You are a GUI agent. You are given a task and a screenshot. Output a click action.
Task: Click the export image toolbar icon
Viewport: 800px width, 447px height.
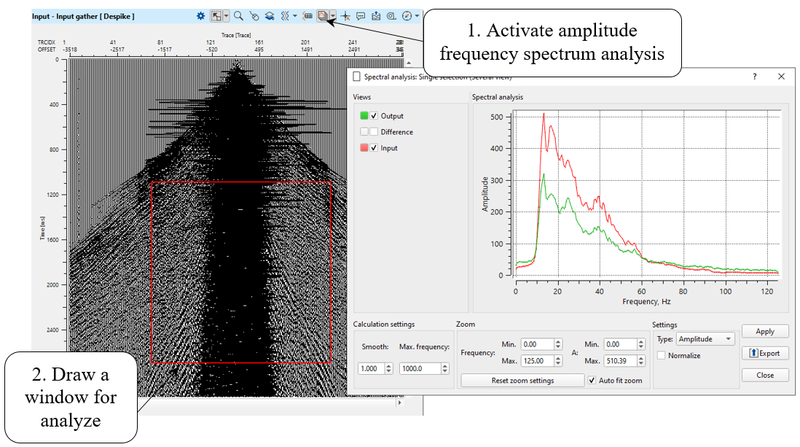pos(376,15)
